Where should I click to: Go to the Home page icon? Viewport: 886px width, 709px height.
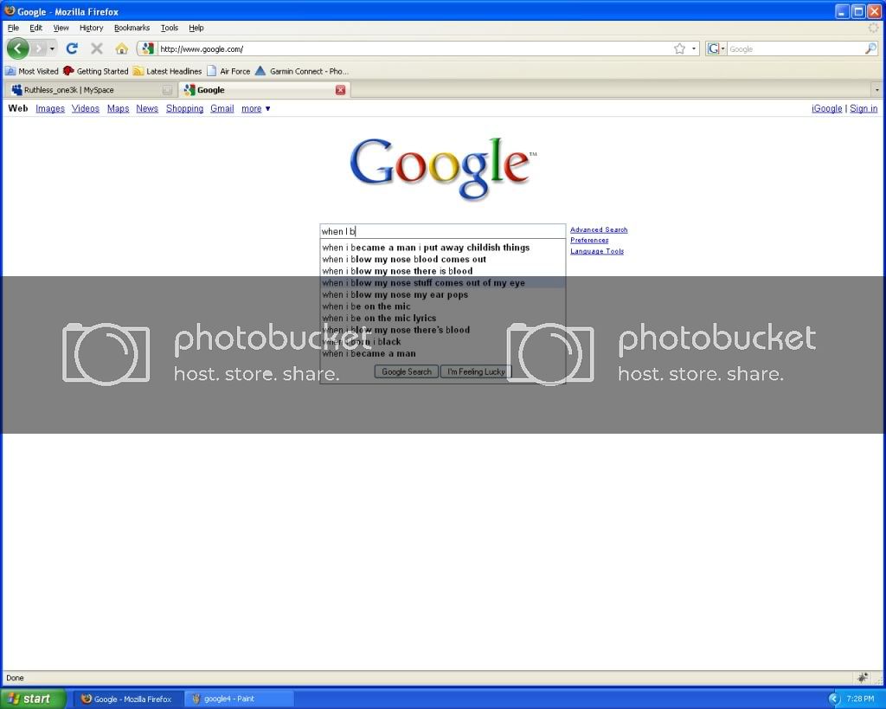point(121,48)
